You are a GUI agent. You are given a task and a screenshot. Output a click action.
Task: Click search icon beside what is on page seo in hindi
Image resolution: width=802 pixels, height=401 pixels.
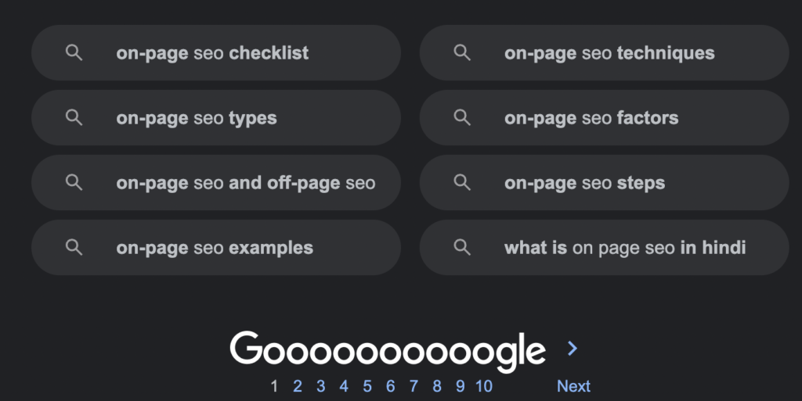462,248
